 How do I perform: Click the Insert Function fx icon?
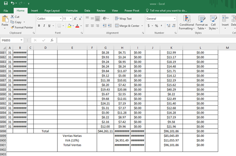click(52, 40)
